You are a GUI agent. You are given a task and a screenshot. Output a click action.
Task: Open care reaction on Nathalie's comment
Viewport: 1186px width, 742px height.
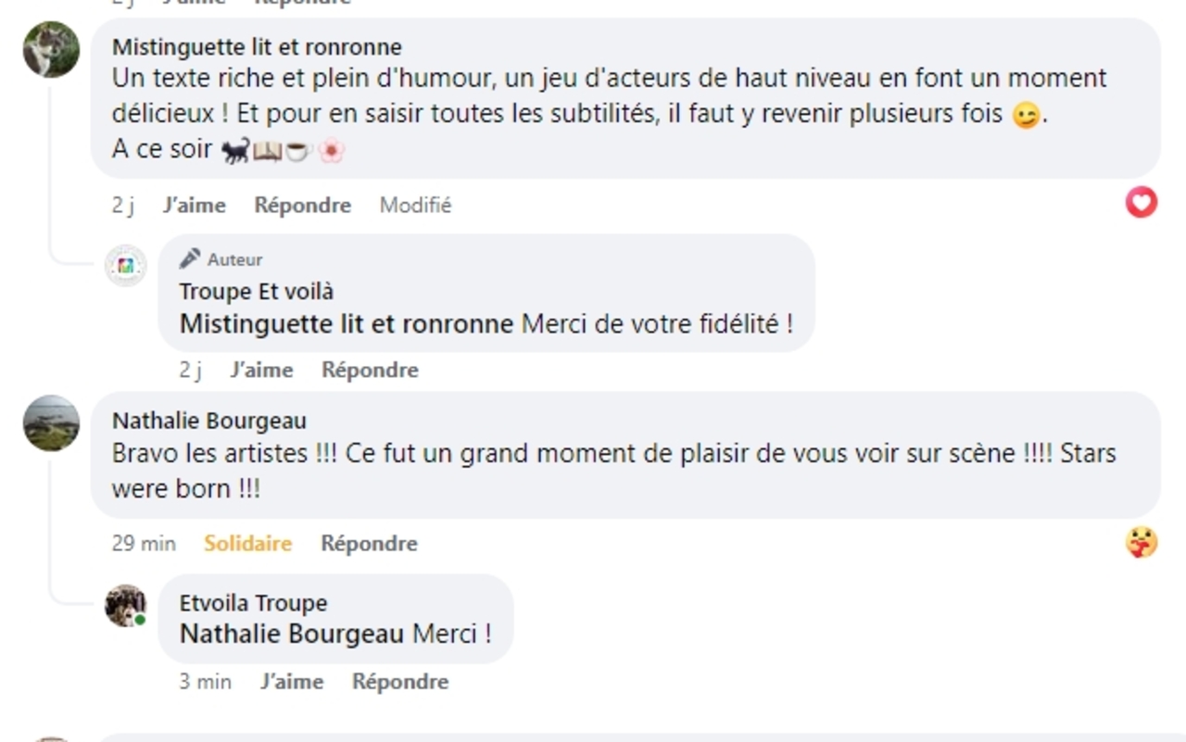click(x=1141, y=542)
